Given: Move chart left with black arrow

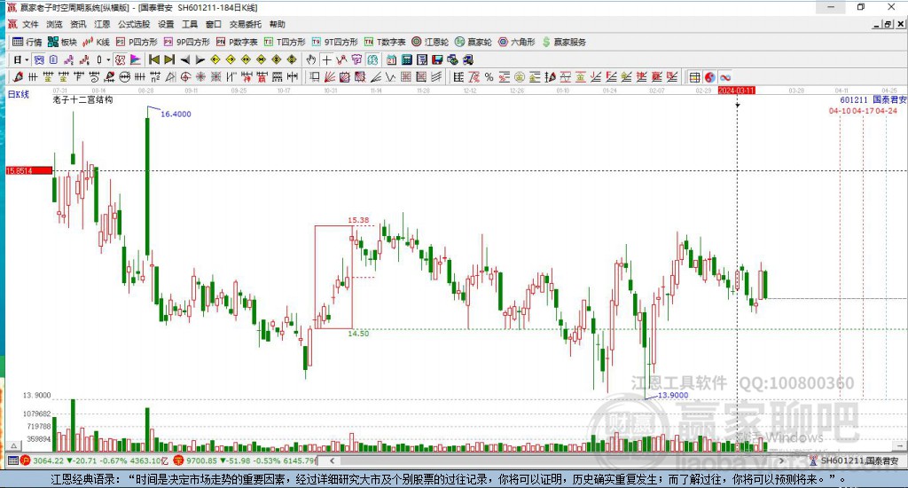Looking at the screenshot, I should [184, 59].
